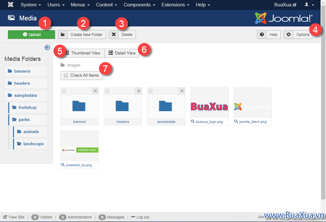
Task: Switch to Thumbnail View
Action: (x=83, y=53)
